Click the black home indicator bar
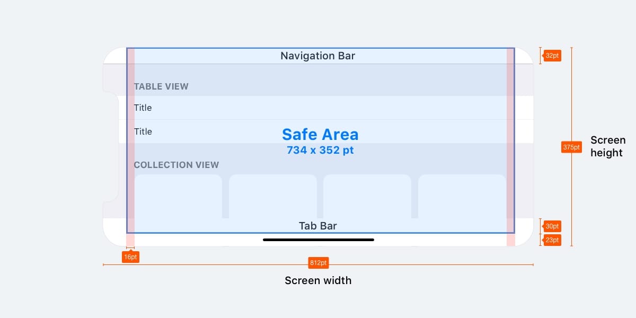The width and height of the screenshot is (636, 318). 319,240
